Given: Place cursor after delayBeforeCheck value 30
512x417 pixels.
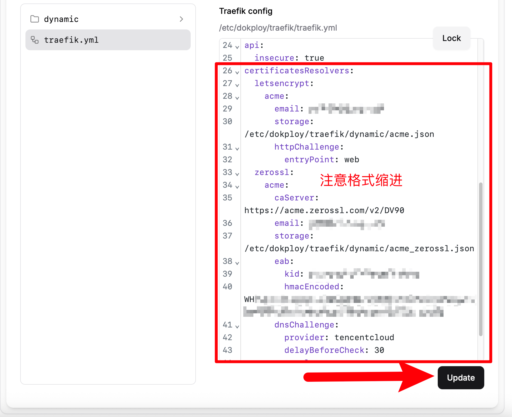Looking at the screenshot, I should click(384, 350).
